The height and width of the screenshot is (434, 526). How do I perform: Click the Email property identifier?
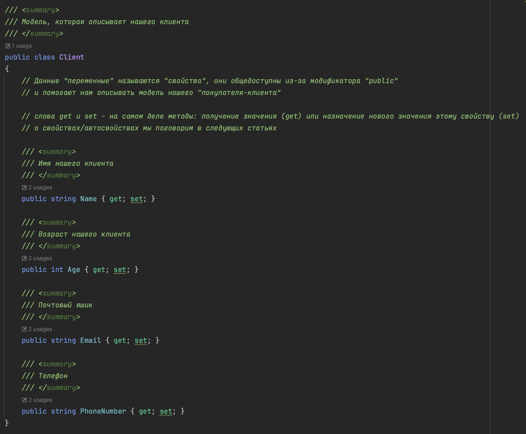[91, 340]
